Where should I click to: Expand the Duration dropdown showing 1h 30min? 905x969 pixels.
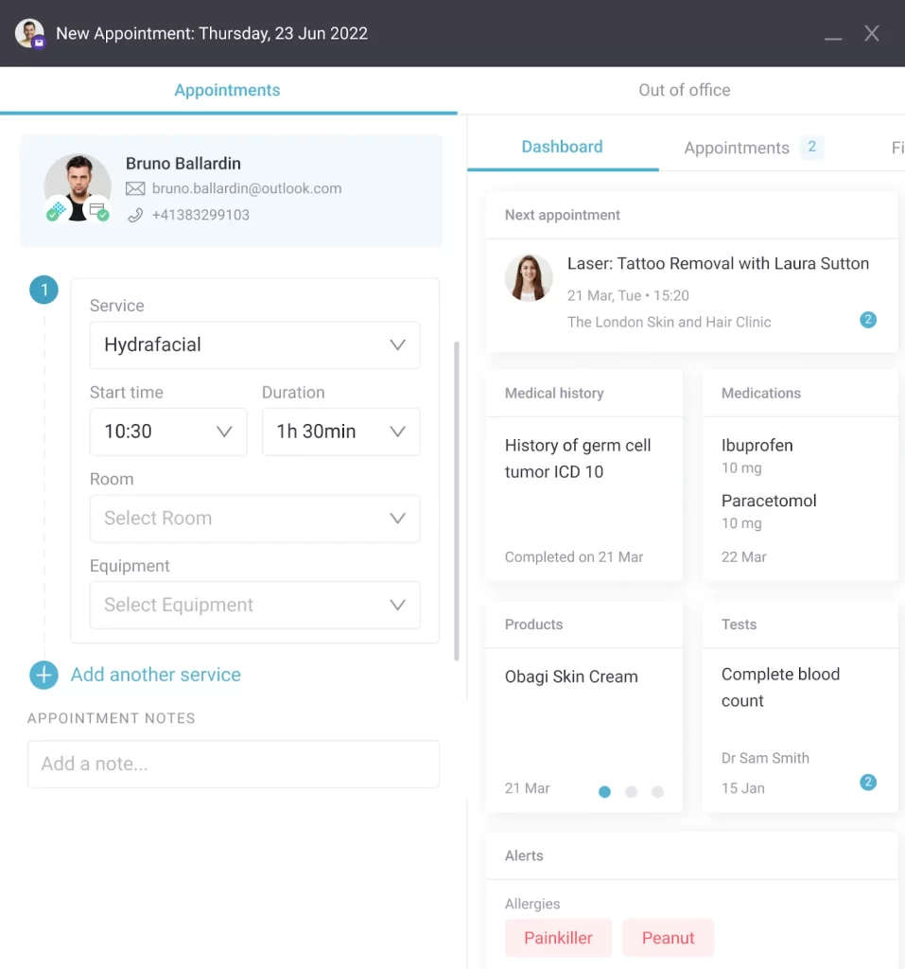[340, 432]
